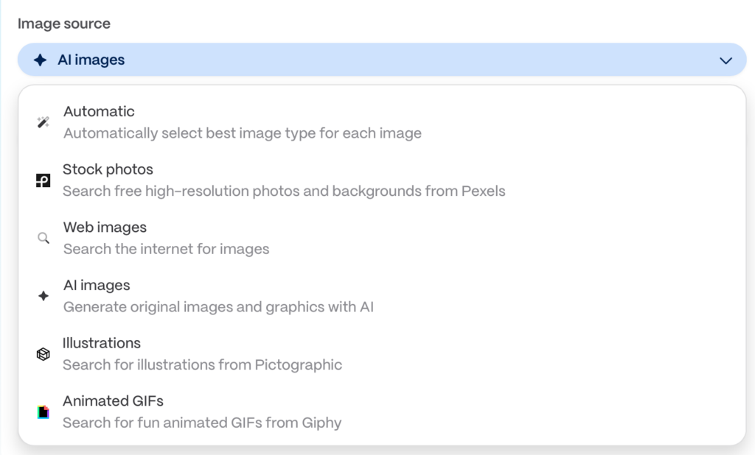
Task: Click the magnifying glass icon for Web images
Action: [44, 238]
